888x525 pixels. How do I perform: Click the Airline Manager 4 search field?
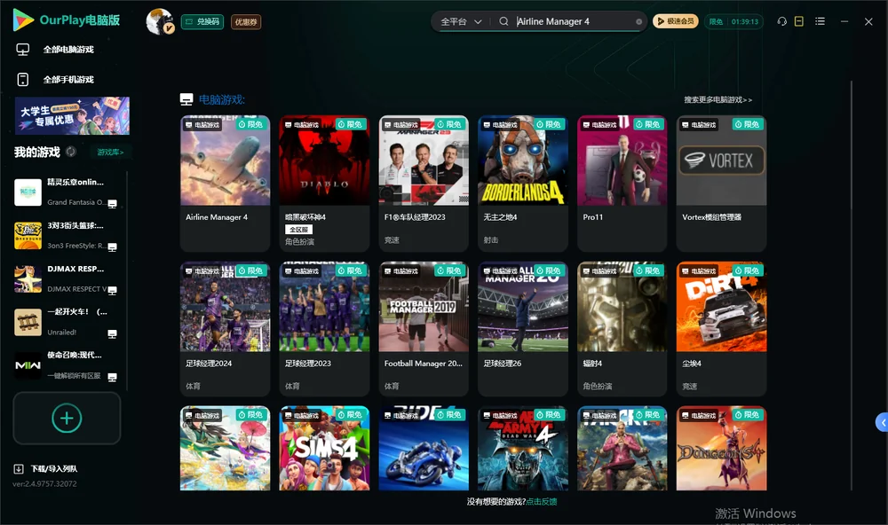click(x=573, y=21)
